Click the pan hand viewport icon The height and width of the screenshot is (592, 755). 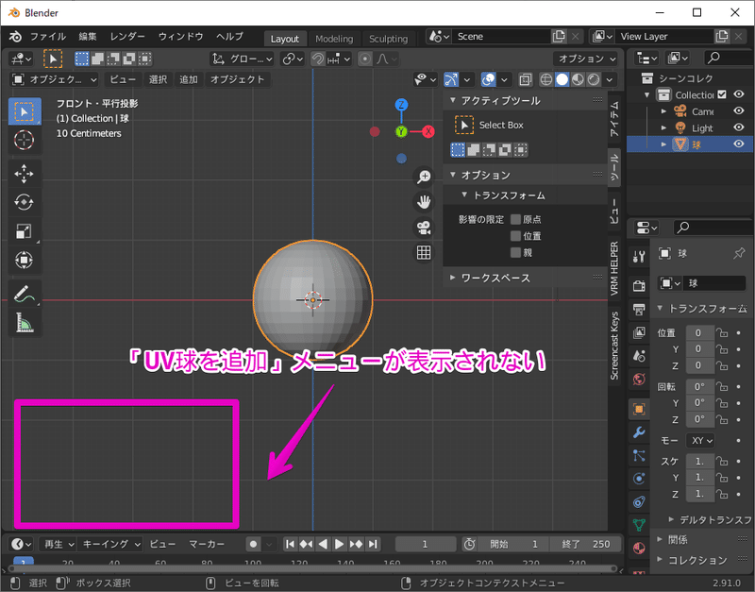(x=424, y=202)
